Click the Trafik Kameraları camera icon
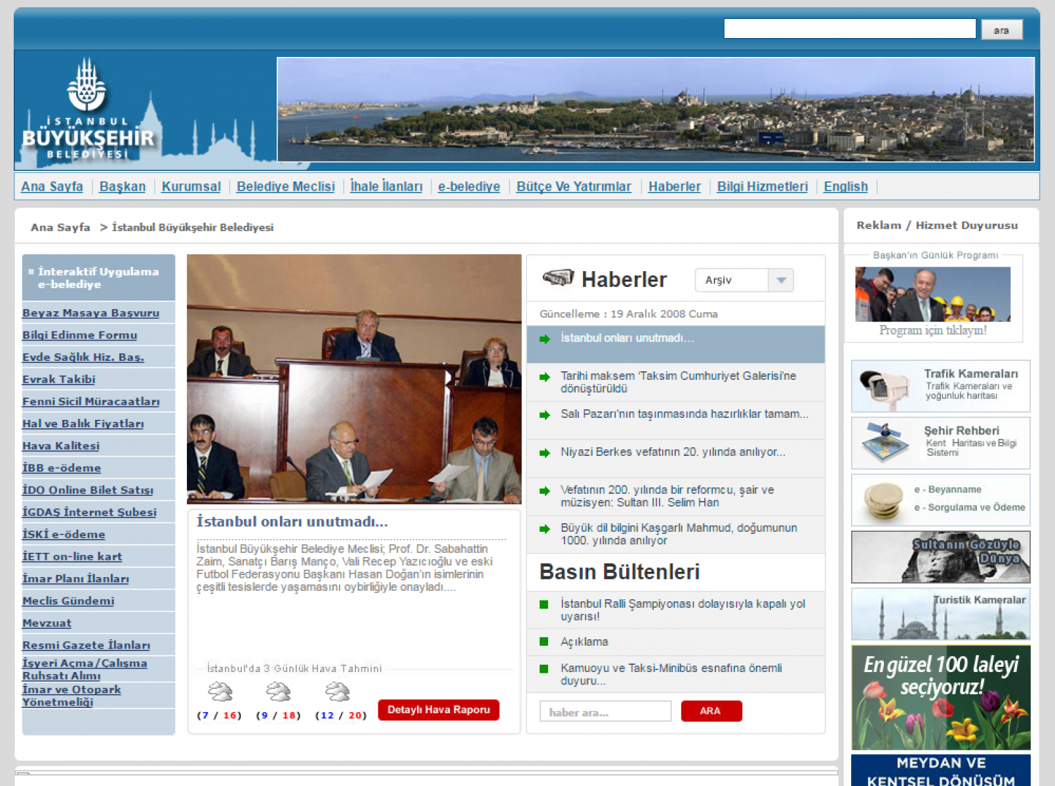1055x786 pixels. click(x=885, y=386)
